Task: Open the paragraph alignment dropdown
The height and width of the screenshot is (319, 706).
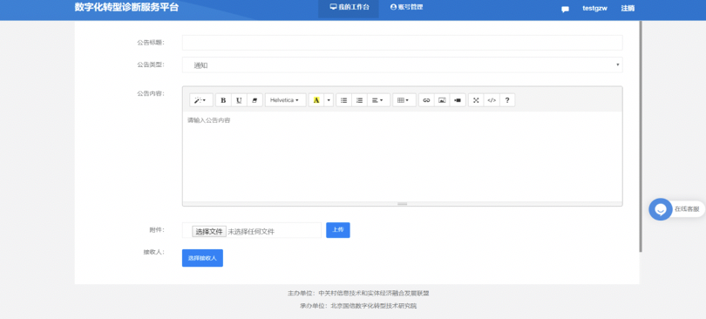Action: (x=378, y=100)
